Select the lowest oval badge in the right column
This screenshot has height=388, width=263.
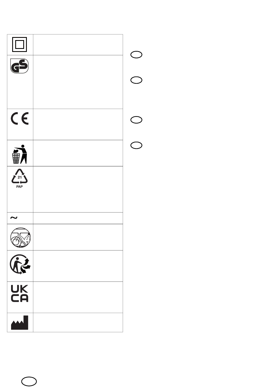[136, 145]
